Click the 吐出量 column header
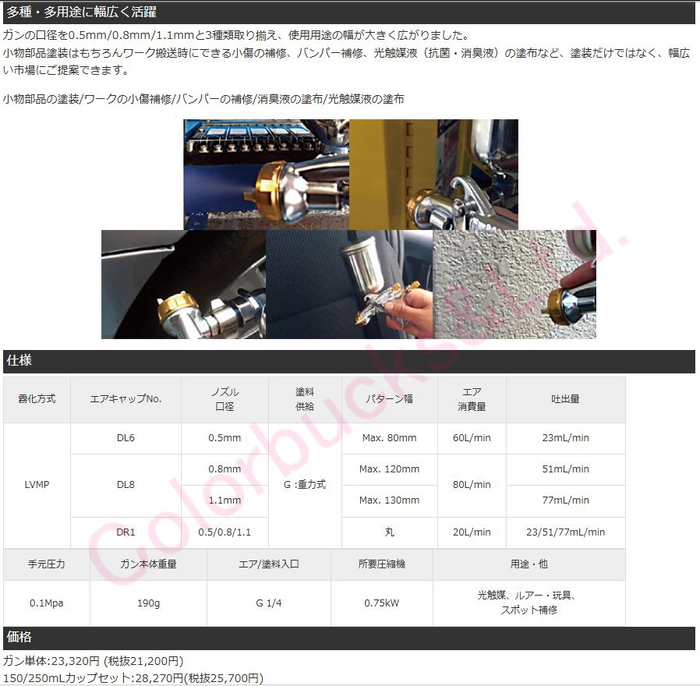 tap(566, 399)
